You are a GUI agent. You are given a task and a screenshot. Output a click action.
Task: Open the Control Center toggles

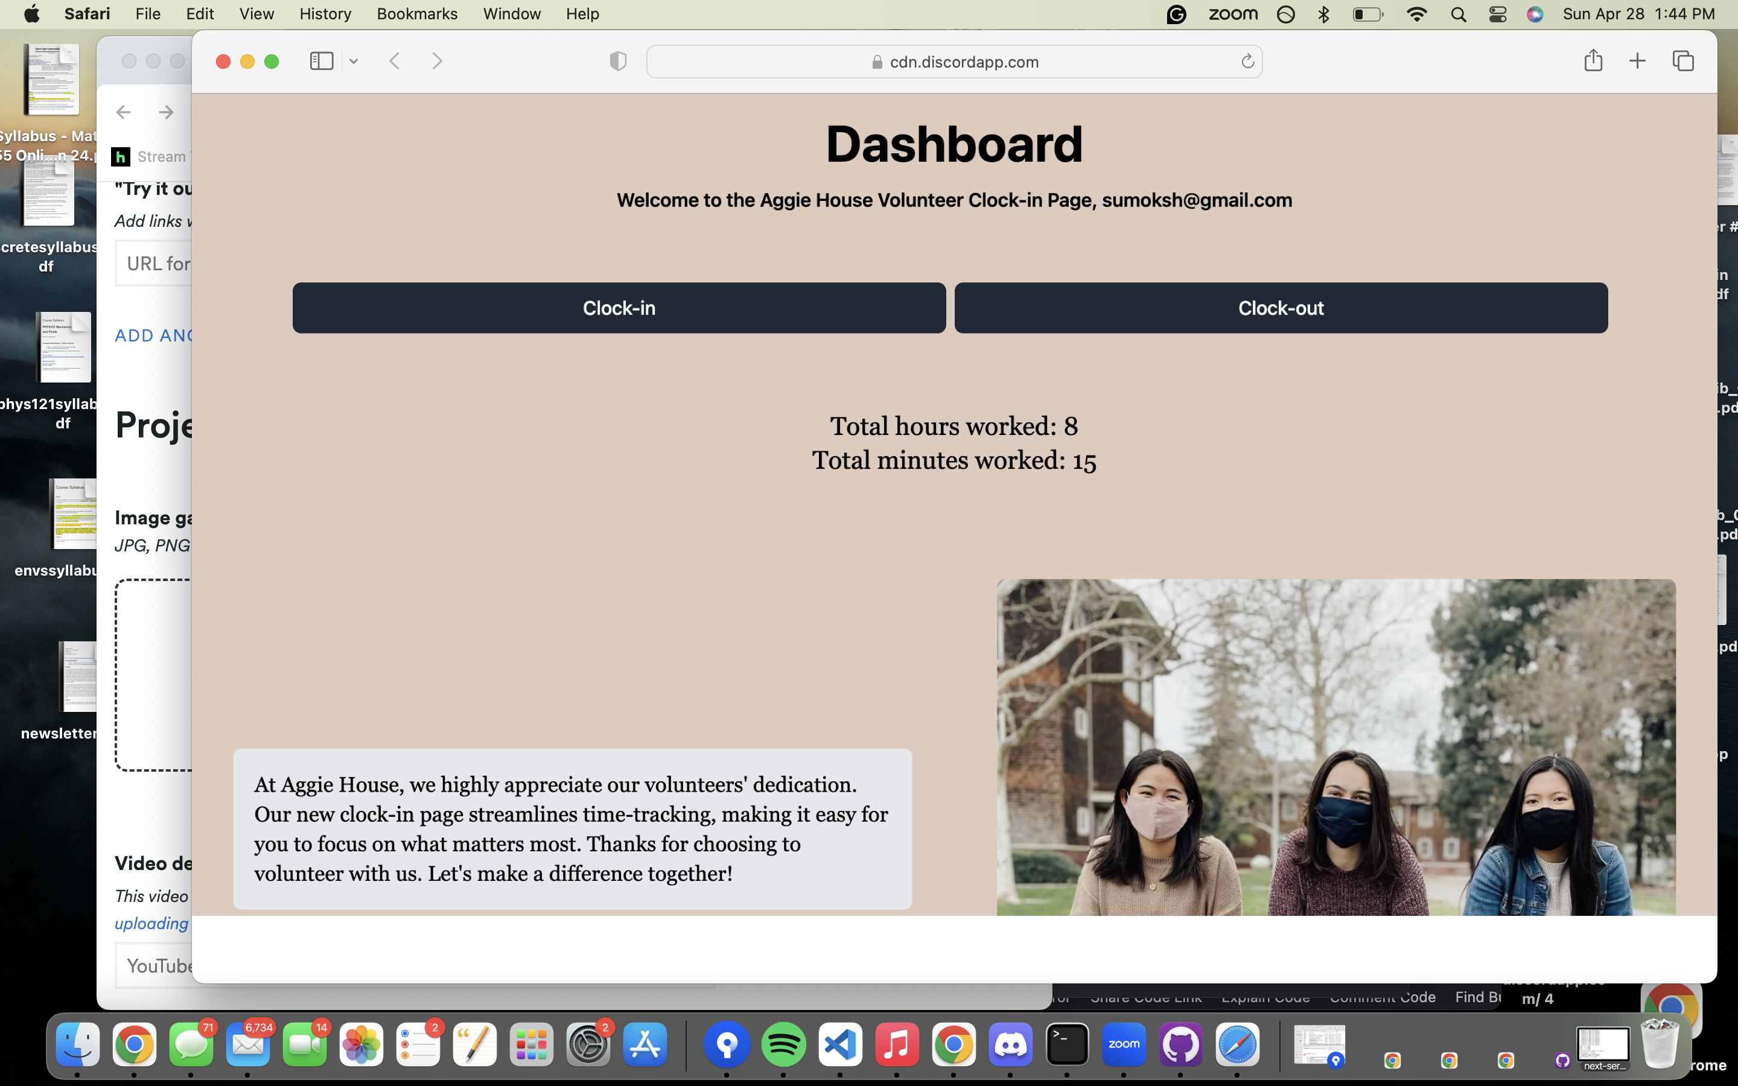tap(1497, 14)
